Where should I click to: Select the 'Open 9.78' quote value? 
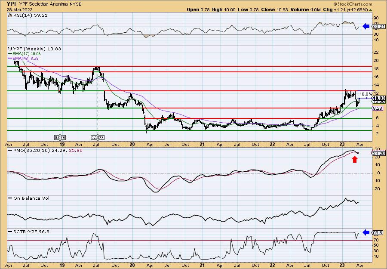coord(198,9)
